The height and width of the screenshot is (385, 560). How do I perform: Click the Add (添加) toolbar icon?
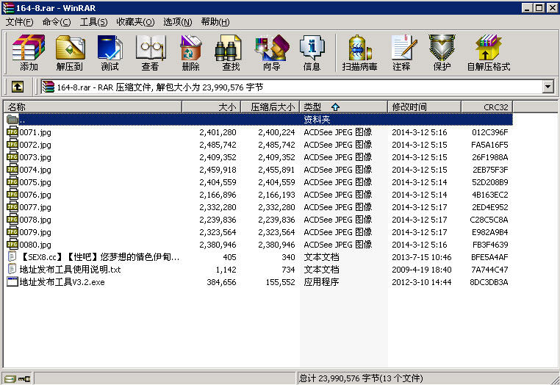tap(29, 52)
